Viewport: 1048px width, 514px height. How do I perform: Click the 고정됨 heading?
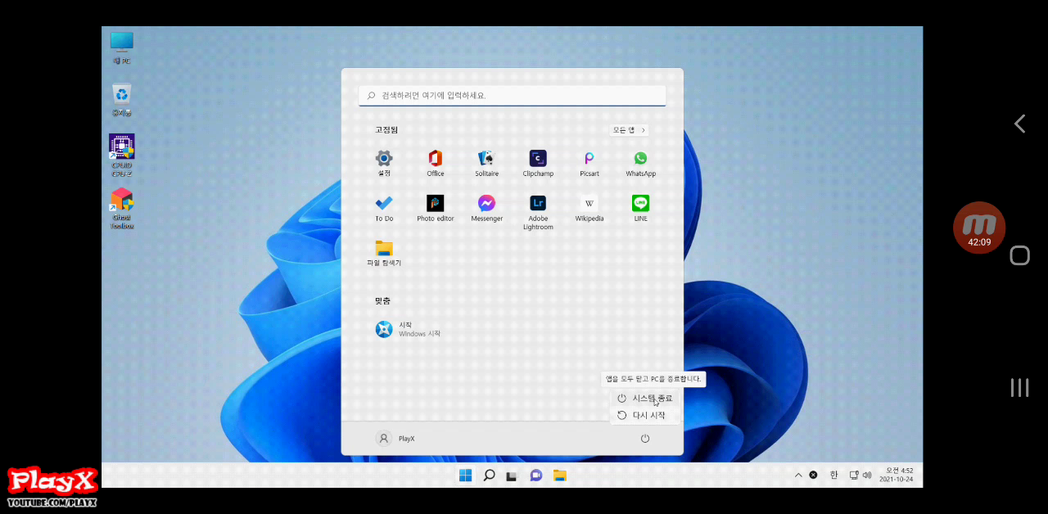tap(386, 130)
